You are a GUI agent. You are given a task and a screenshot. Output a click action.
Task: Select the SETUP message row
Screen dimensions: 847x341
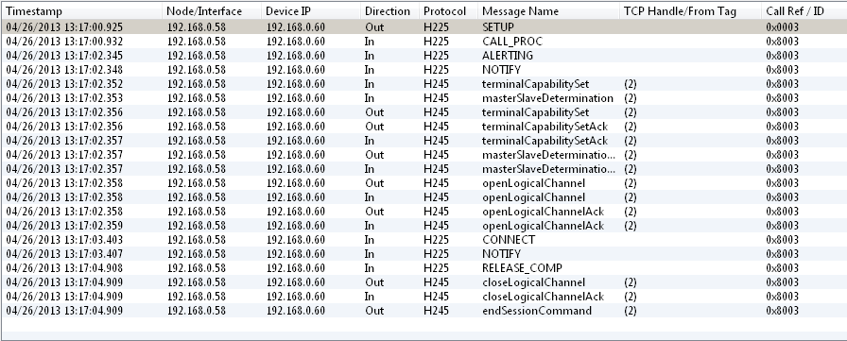pos(424,27)
